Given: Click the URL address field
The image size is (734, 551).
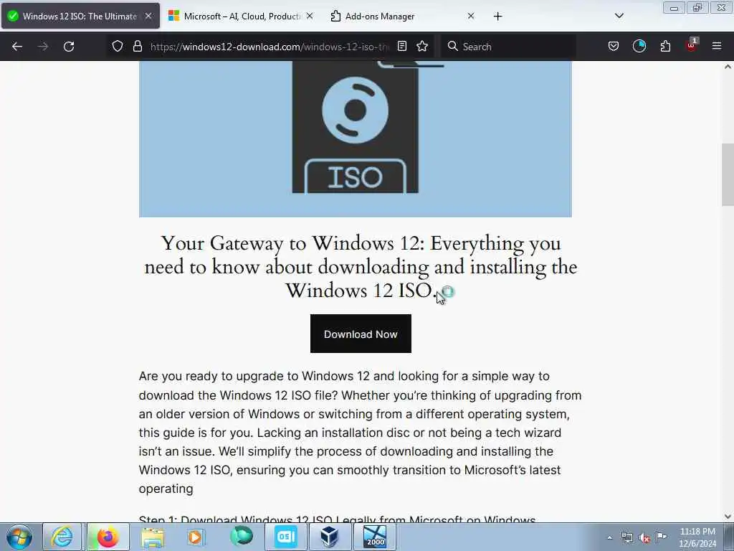Looking at the screenshot, I should [x=270, y=47].
